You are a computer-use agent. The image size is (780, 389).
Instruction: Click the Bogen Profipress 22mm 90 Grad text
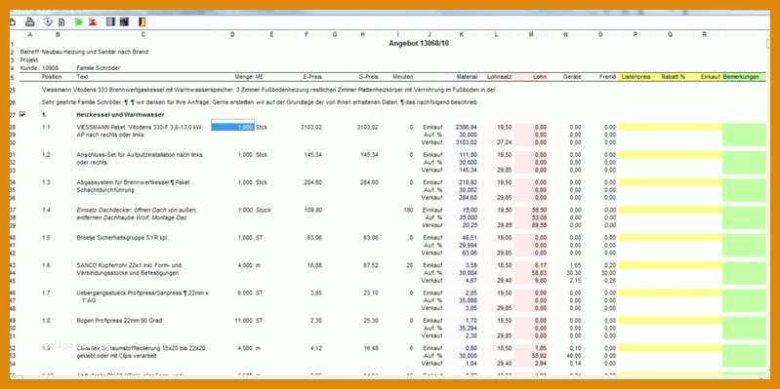pyautogui.click(x=119, y=321)
